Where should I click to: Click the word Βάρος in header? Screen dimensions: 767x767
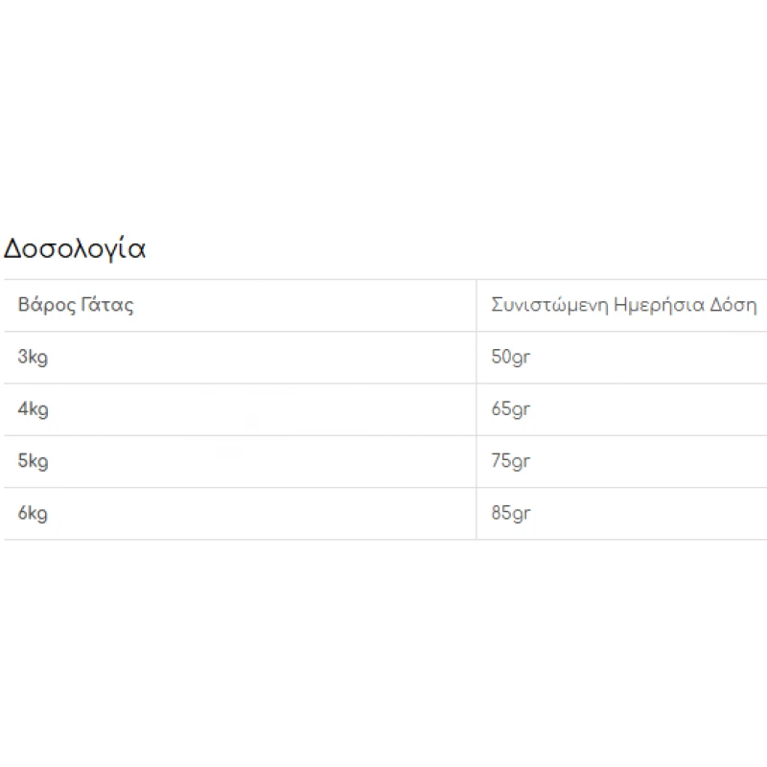(47, 305)
